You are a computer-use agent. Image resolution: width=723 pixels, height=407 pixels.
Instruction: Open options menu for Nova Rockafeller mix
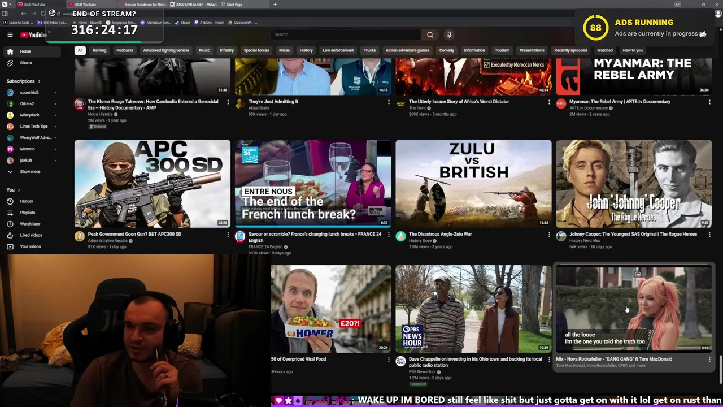coord(709,360)
